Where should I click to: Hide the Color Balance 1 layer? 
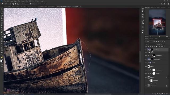click(146, 70)
